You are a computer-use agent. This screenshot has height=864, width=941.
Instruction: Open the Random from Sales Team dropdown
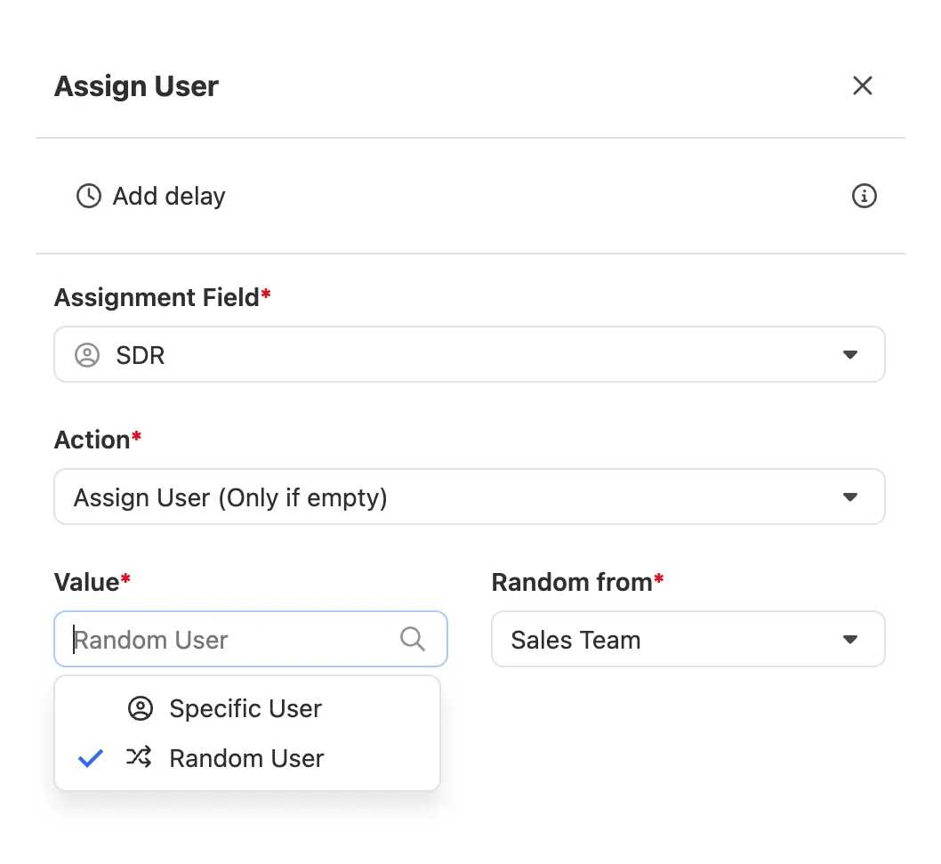click(x=688, y=639)
